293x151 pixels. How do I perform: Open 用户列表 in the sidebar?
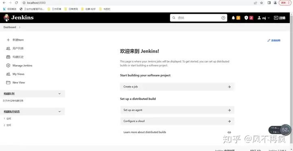[18, 48]
